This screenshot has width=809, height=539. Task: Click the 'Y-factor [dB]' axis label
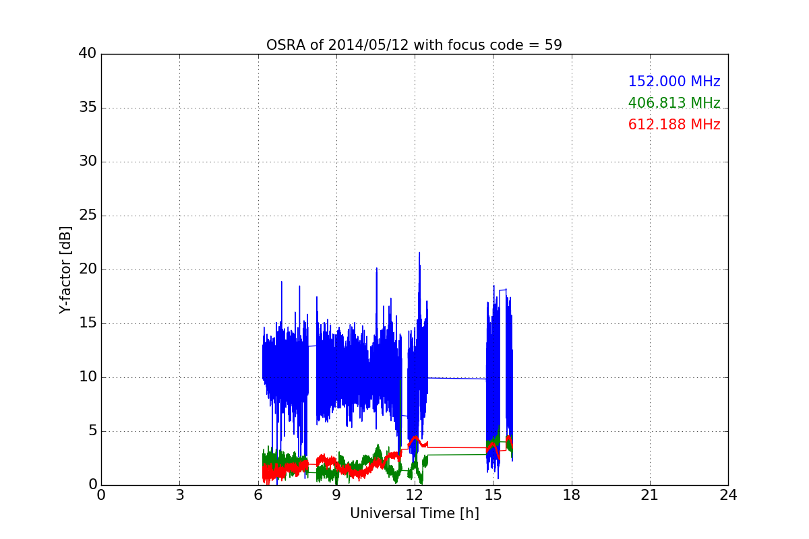[x=65, y=269]
